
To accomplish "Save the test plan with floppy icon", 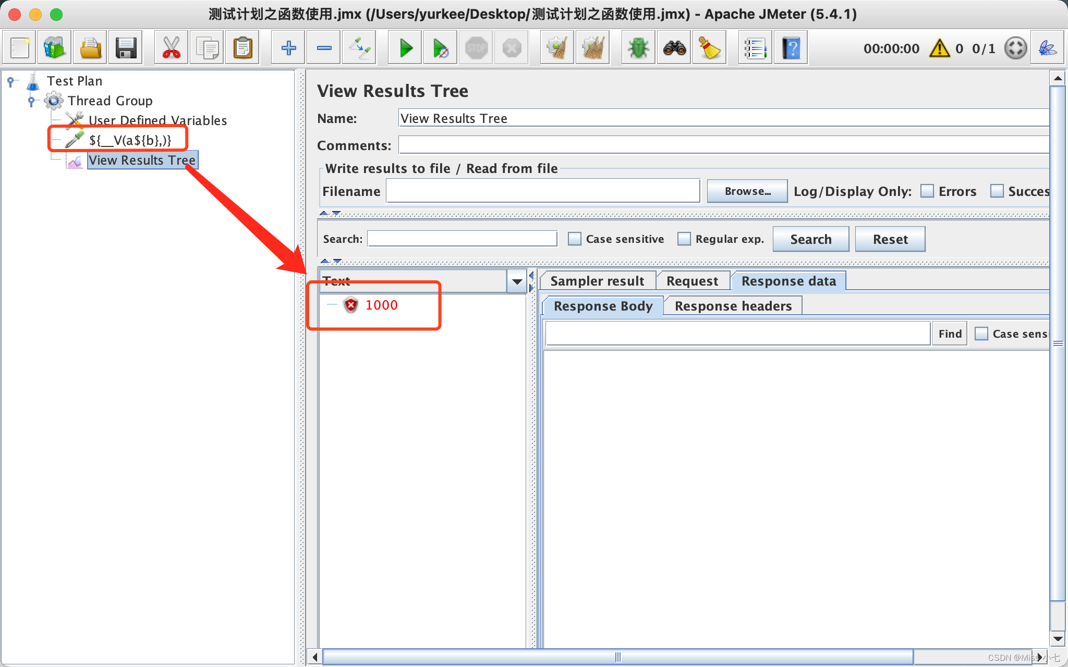I will pos(126,48).
